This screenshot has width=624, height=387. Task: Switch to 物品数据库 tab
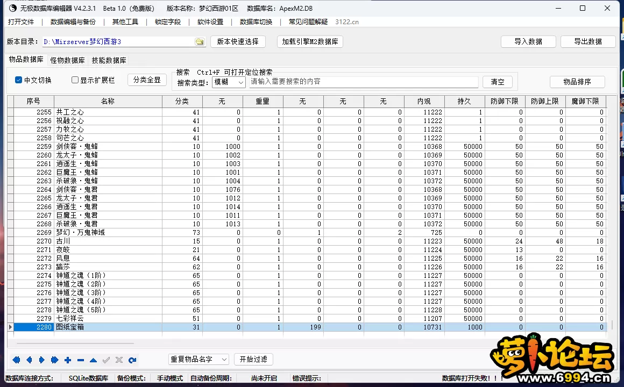click(x=26, y=59)
